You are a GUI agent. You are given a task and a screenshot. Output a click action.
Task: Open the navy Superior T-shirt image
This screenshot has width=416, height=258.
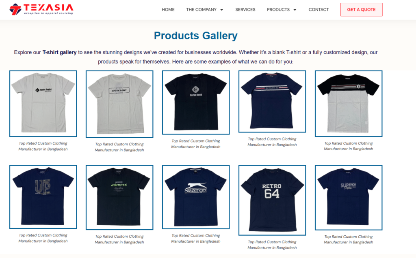point(349,198)
